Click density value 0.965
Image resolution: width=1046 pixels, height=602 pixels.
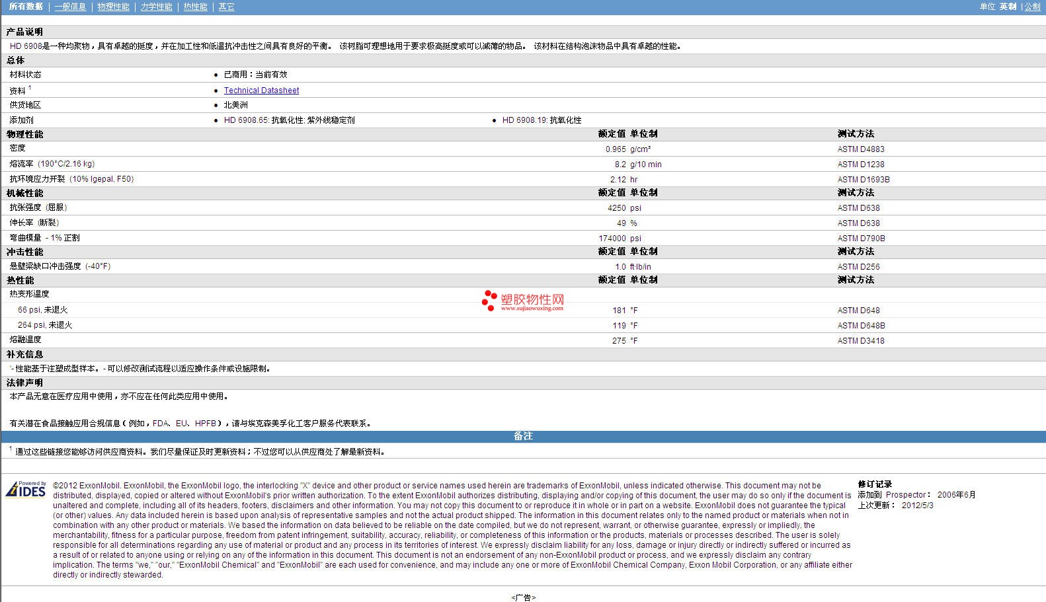pos(615,149)
